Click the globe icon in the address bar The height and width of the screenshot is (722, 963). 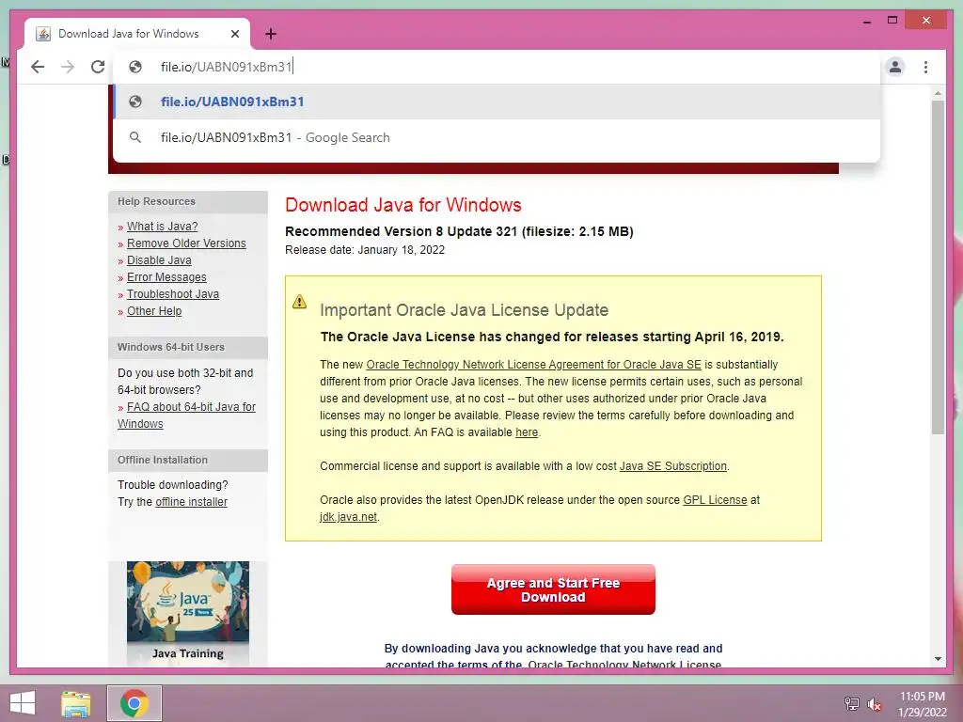(x=135, y=67)
